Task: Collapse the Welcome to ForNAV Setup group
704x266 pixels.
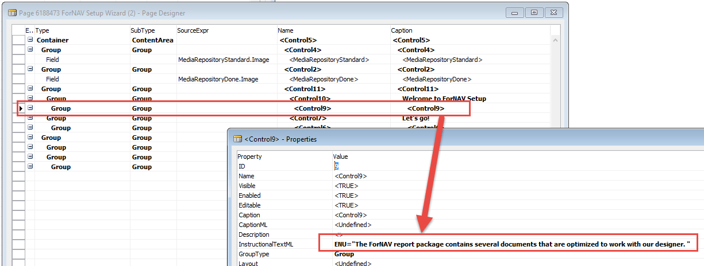Action: point(30,99)
